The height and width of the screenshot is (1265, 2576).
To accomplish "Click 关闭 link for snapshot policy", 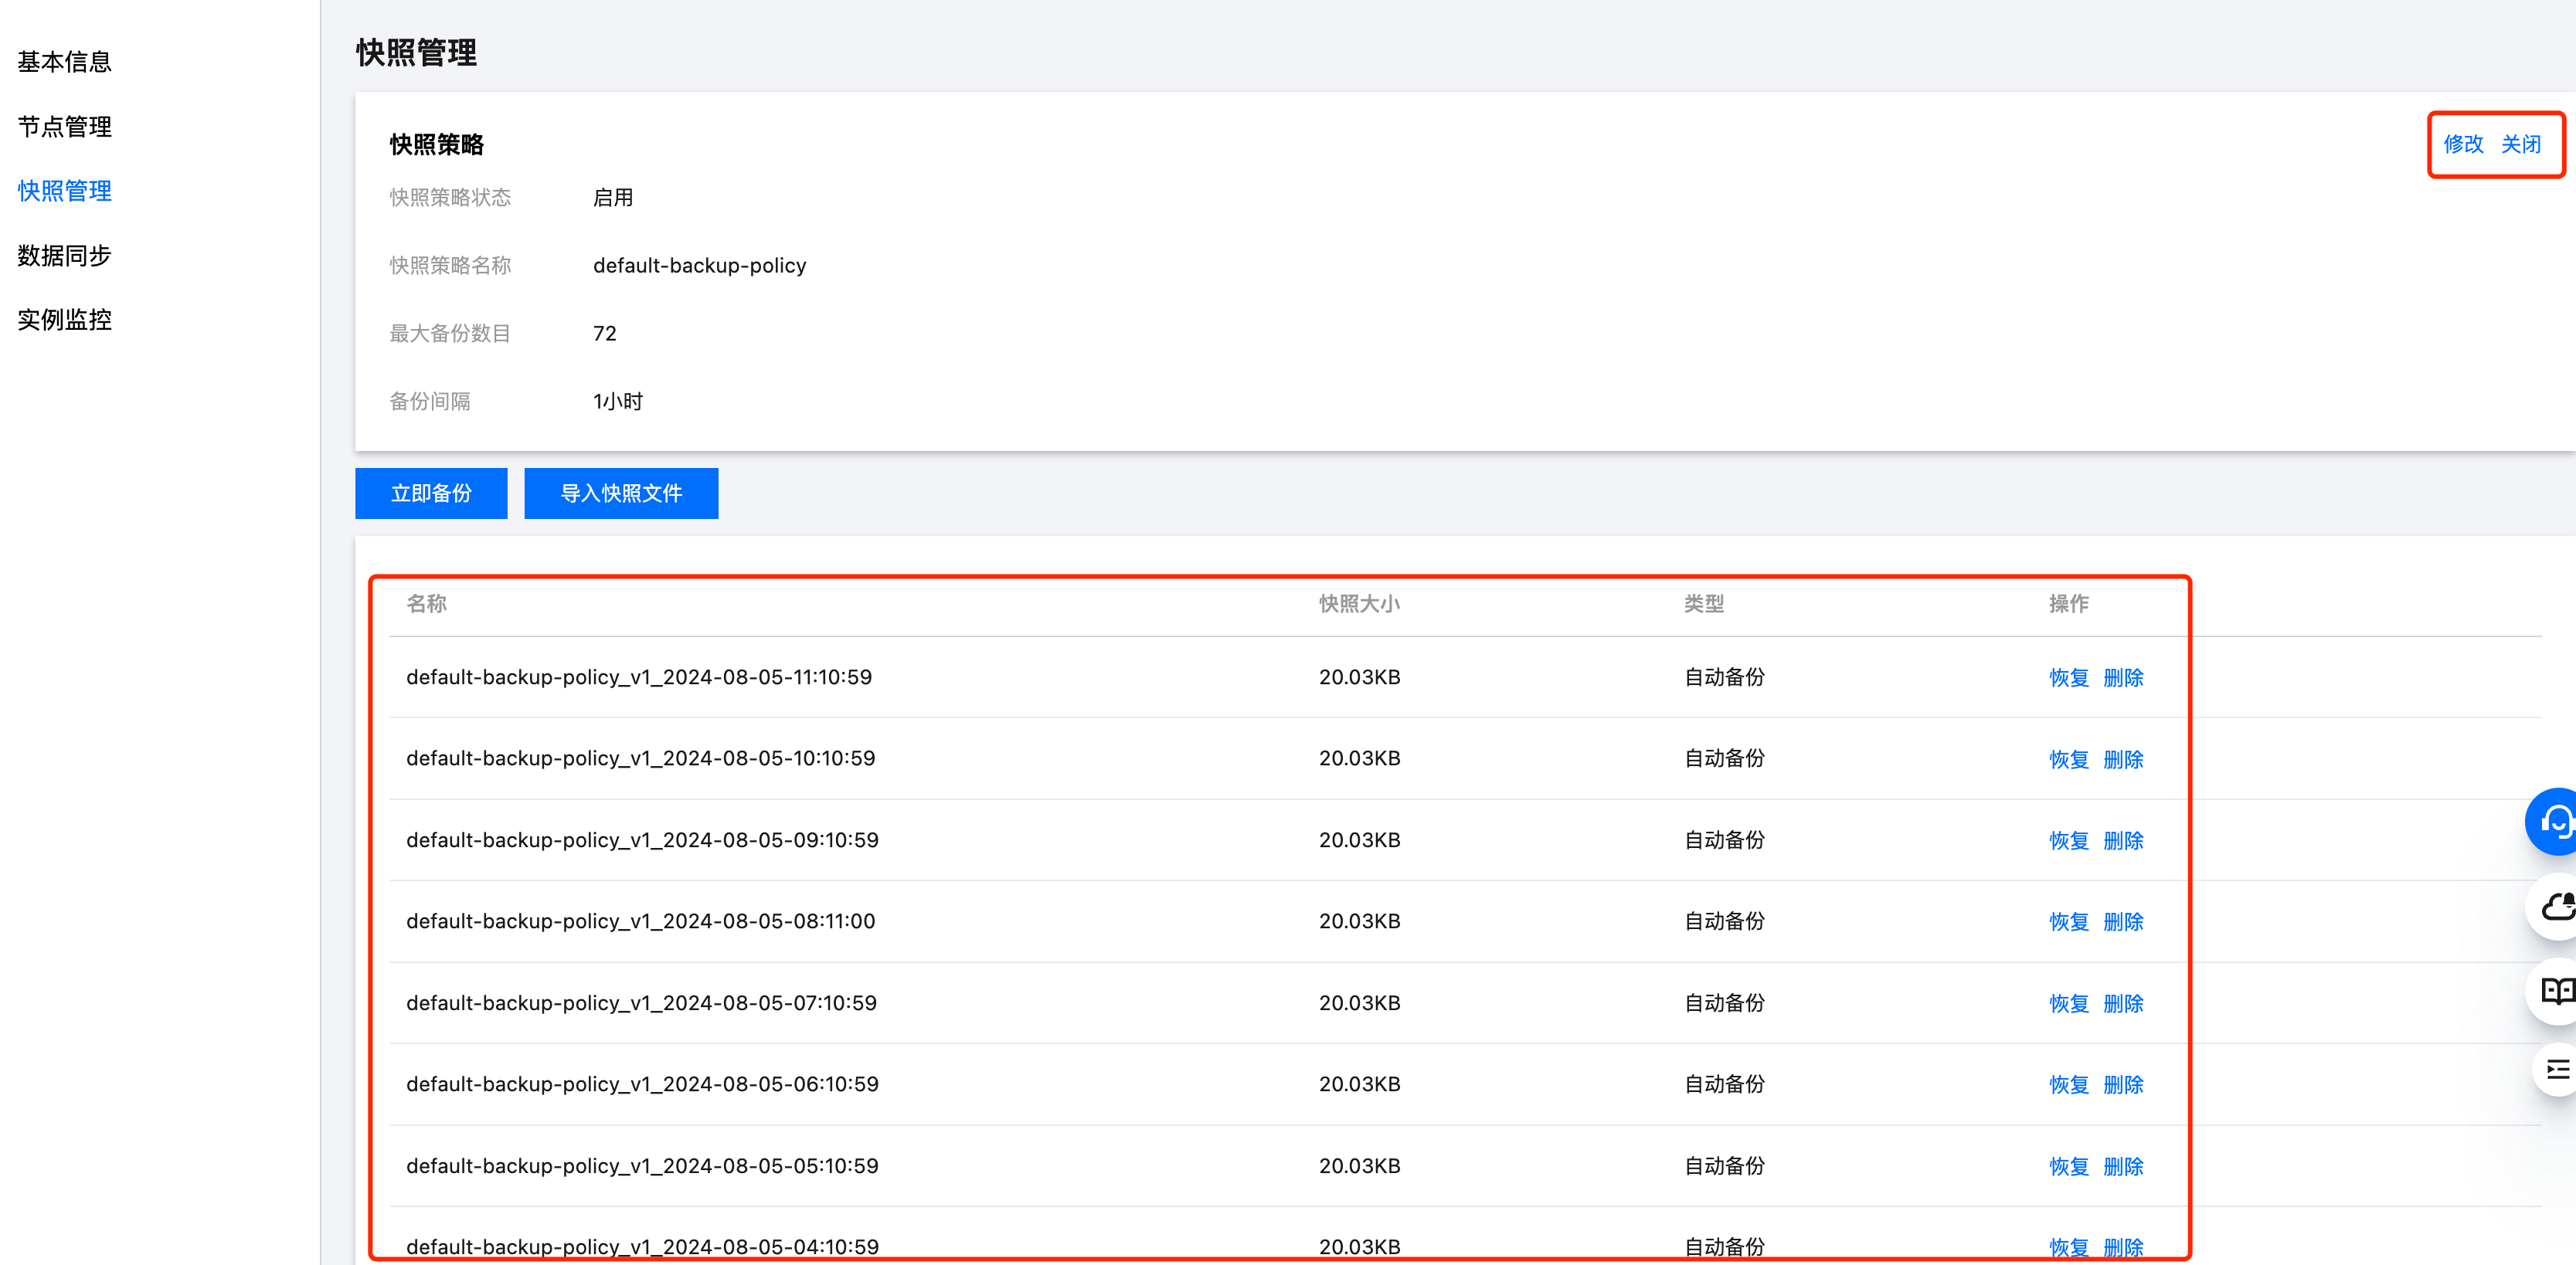I will pyautogui.click(x=2520, y=144).
